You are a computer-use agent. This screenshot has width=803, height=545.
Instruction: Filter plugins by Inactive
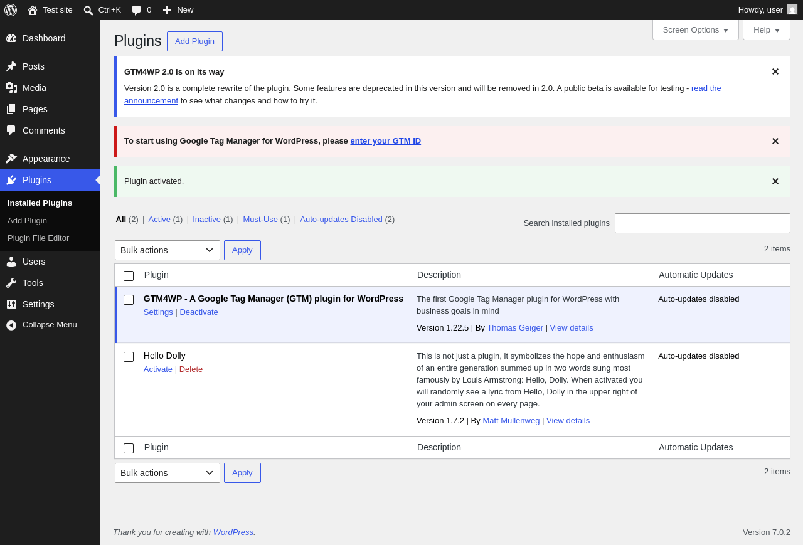click(x=206, y=219)
